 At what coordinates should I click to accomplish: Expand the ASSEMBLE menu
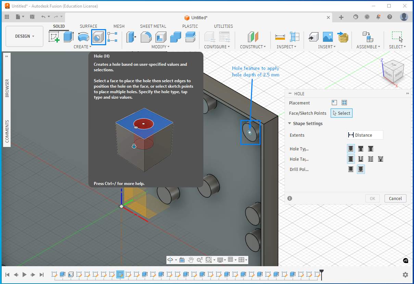(368, 47)
